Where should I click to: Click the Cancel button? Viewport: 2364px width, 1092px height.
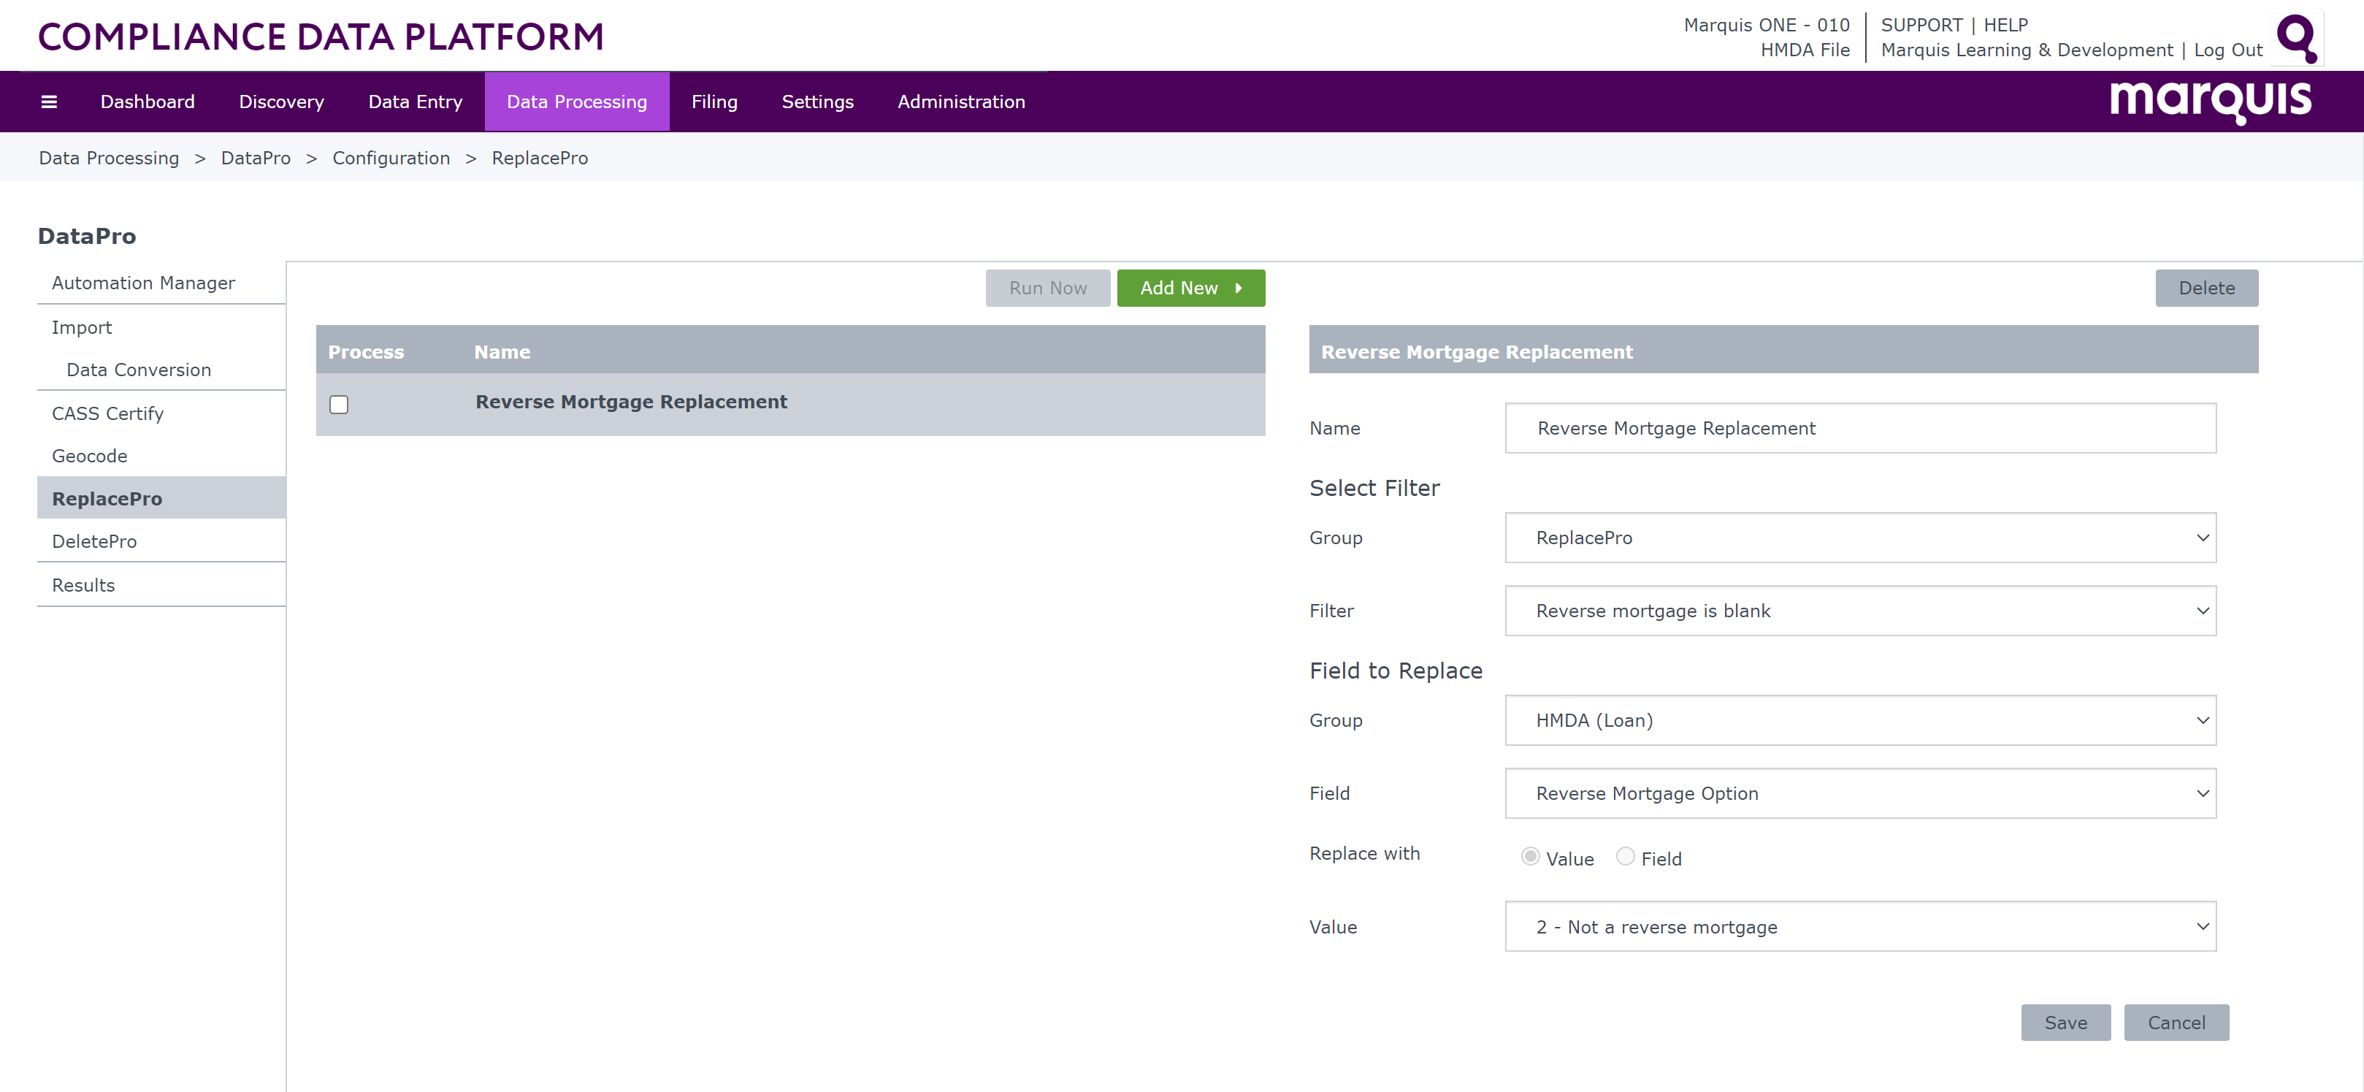point(2177,1023)
